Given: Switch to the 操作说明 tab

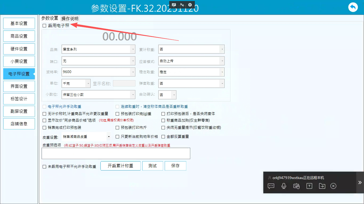Looking at the screenshot, I should pyautogui.click(x=70, y=19).
